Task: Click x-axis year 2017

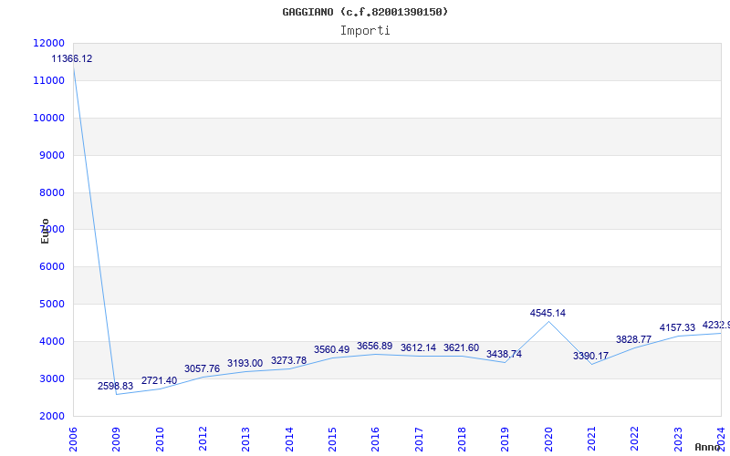Action: click(419, 440)
